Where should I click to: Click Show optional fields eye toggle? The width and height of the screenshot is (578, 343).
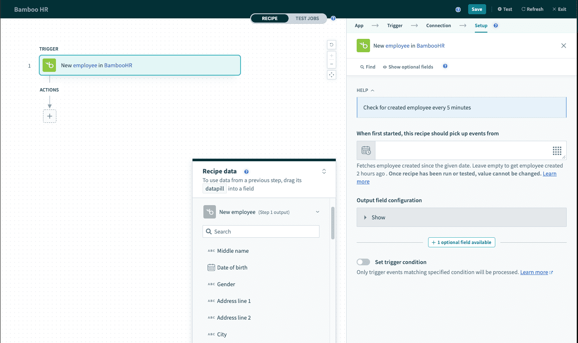[408, 67]
